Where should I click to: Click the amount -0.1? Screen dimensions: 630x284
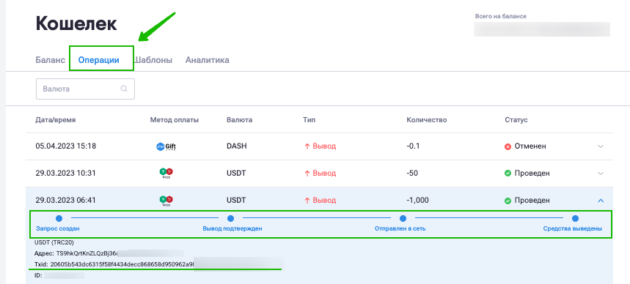413,146
